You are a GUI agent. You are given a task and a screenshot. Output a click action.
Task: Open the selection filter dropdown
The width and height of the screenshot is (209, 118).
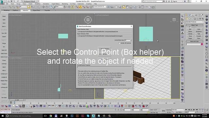[23, 7]
